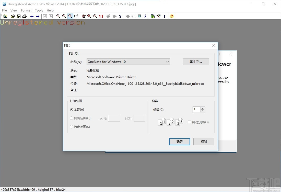The height and width of the screenshot is (192, 281).
Task: Click the Save icon in the toolbar
Action: pyautogui.click(x=18, y=16)
